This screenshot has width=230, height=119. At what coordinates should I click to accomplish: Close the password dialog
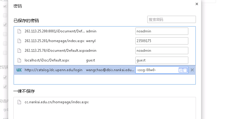point(197,4)
